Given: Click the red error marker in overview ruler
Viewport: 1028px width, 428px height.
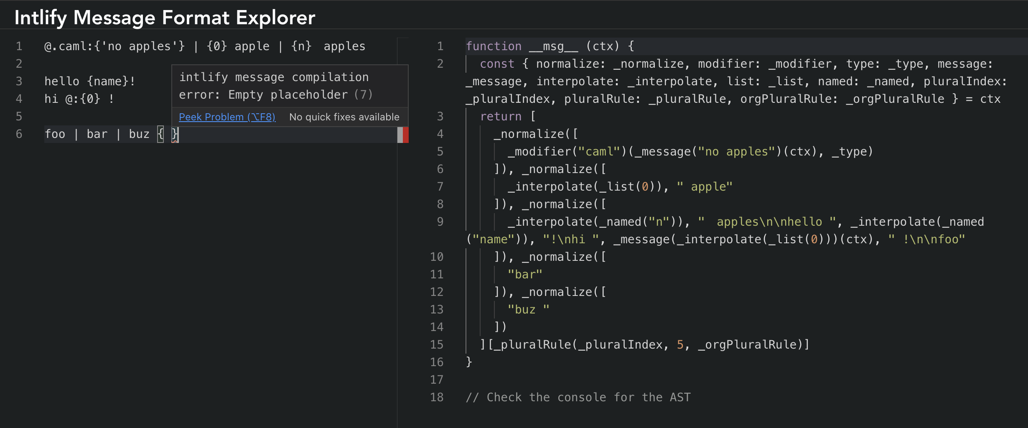Looking at the screenshot, I should (x=405, y=135).
